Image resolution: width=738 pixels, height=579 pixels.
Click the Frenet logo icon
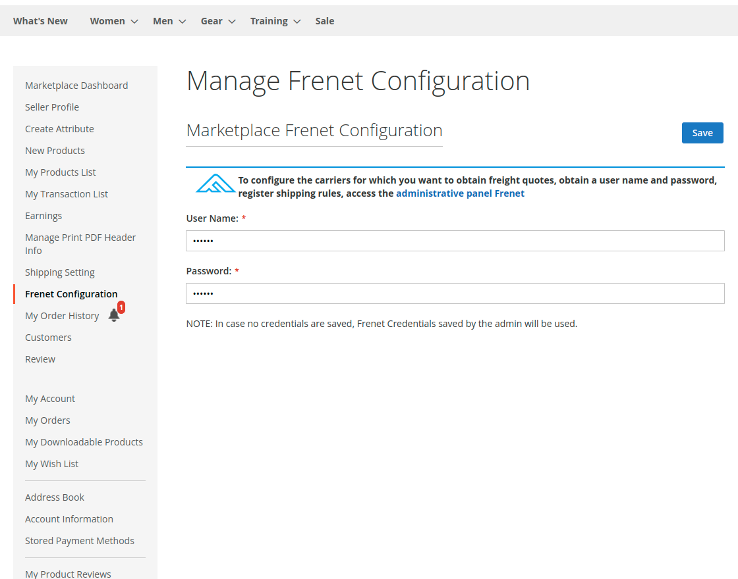[215, 184]
